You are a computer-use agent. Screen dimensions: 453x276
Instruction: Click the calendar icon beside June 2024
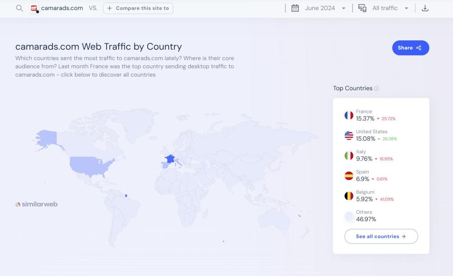pos(295,8)
